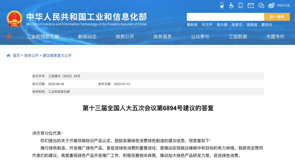
Task: Open the 政务服务 menu item
Action: [162, 37]
